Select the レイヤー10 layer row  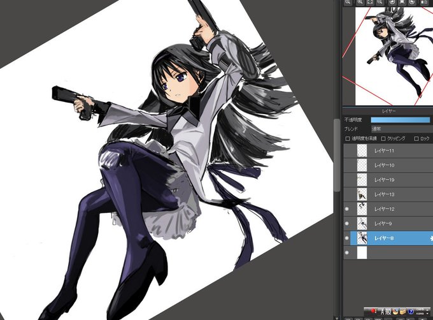pos(388,165)
